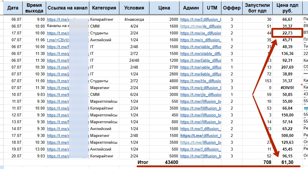Open channel link in the 9:00 Копирайтинг row

point(58,19)
